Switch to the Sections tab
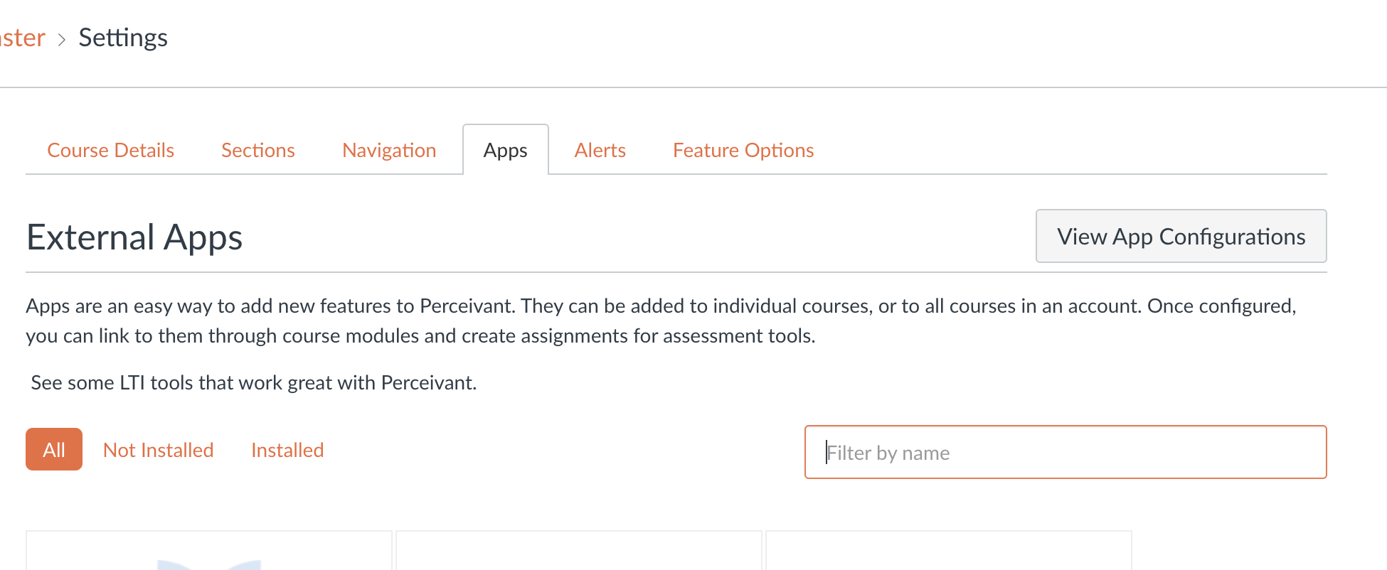1387x570 pixels. pyautogui.click(x=257, y=150)
